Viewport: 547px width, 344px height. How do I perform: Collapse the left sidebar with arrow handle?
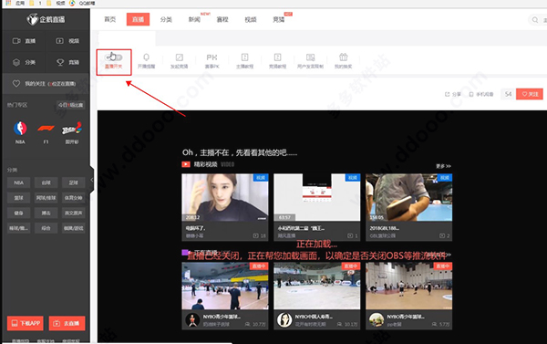tap(92, 180)
